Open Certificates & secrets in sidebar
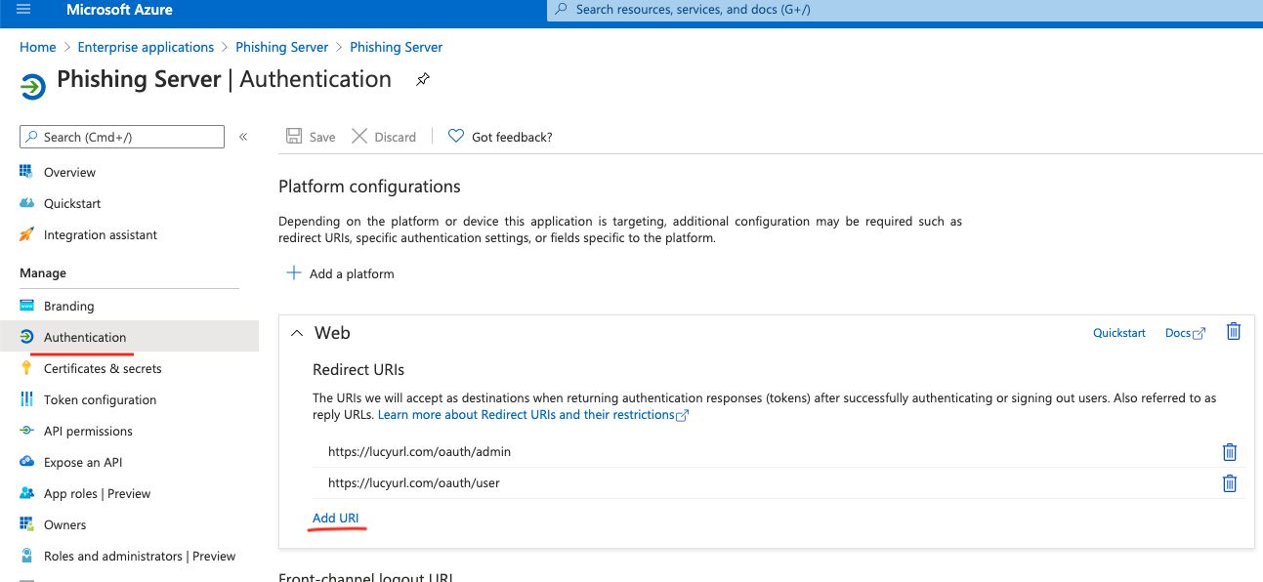The width and height of the screenshot is (1263, 582). (x=103, y=368)
